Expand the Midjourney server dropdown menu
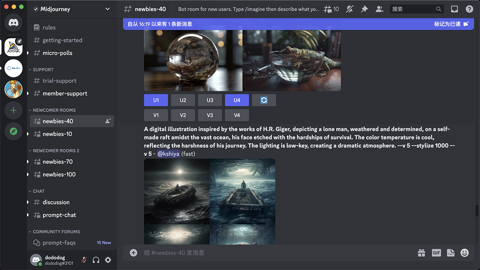The image size is (480, 270). coord(108,9)
